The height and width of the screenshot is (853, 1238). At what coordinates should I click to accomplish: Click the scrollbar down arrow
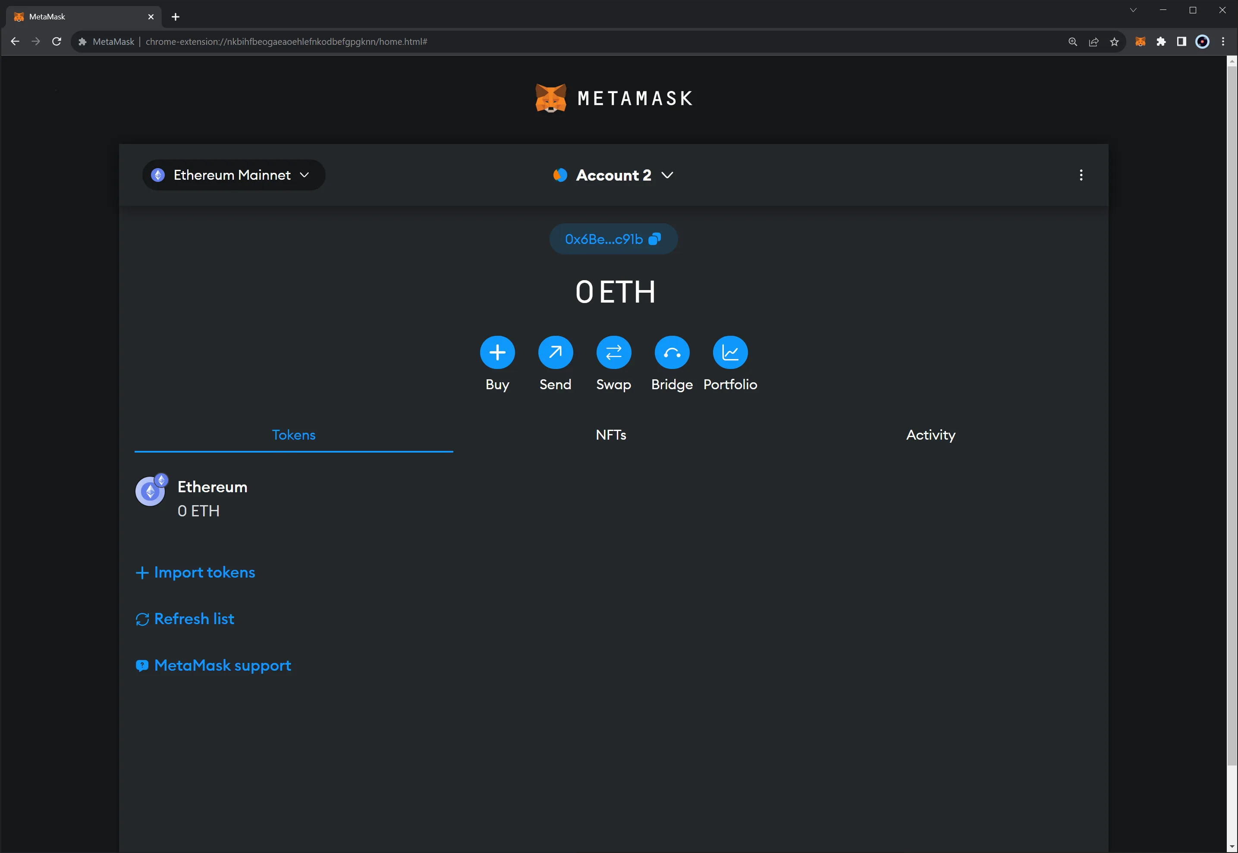[x=1232, y=847]
